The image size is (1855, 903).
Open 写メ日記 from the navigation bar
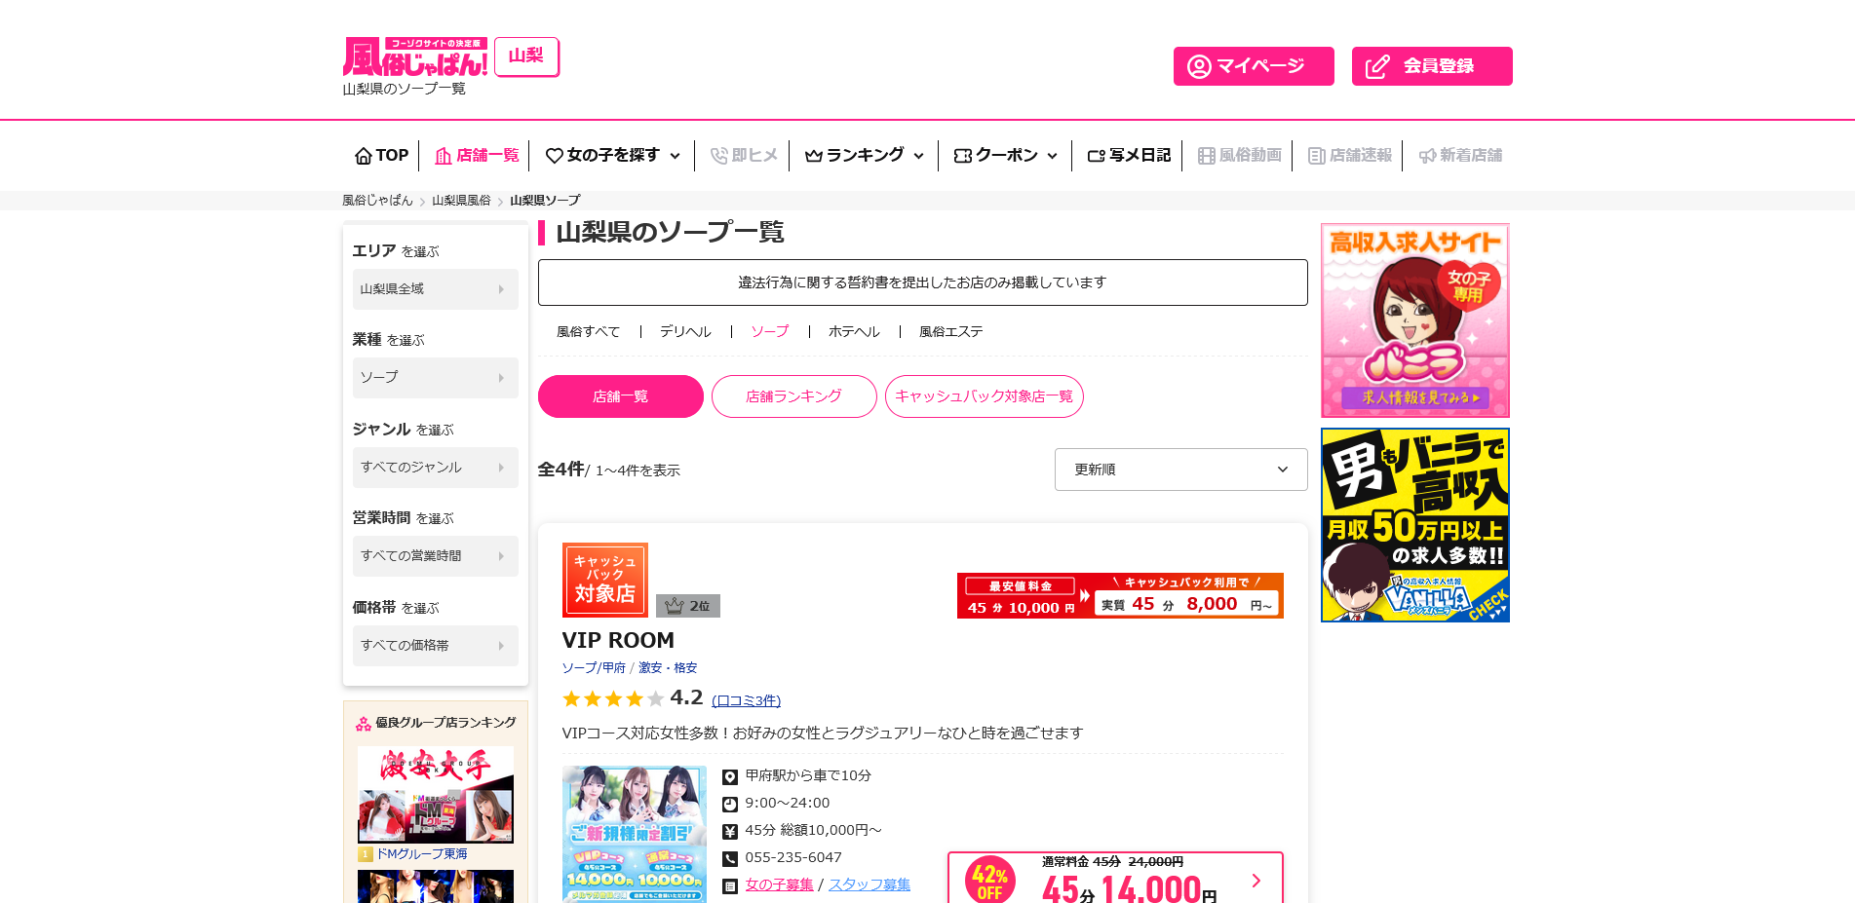pyautogui.click(x=1129, y=156)
